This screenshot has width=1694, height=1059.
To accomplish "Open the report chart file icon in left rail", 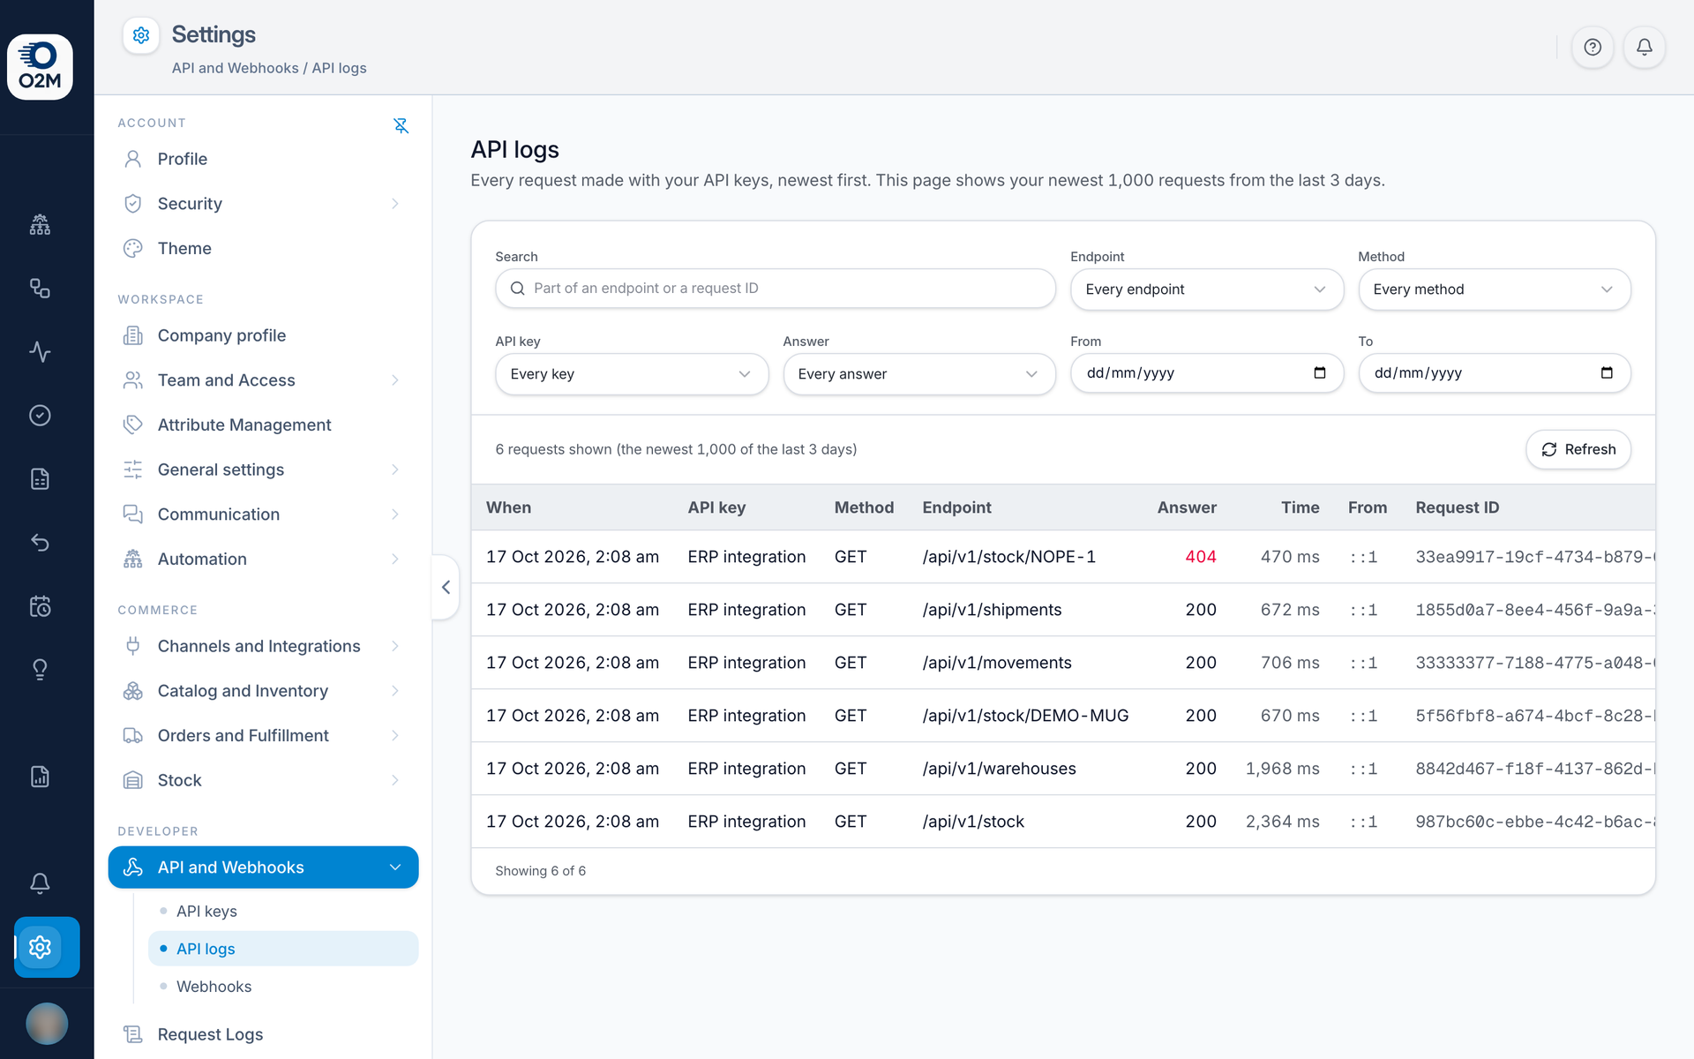I will click(40, 777).
